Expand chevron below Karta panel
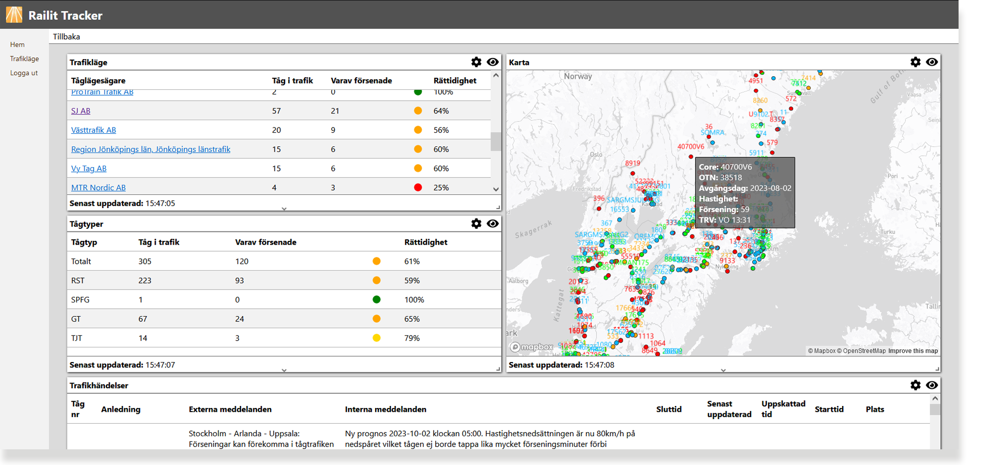The image size is (992, 465). 723,370
